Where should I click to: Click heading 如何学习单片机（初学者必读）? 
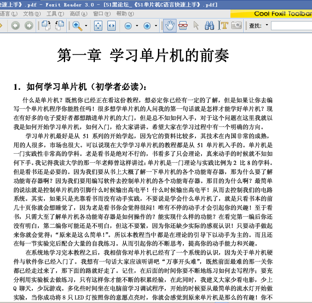(86, 87)
